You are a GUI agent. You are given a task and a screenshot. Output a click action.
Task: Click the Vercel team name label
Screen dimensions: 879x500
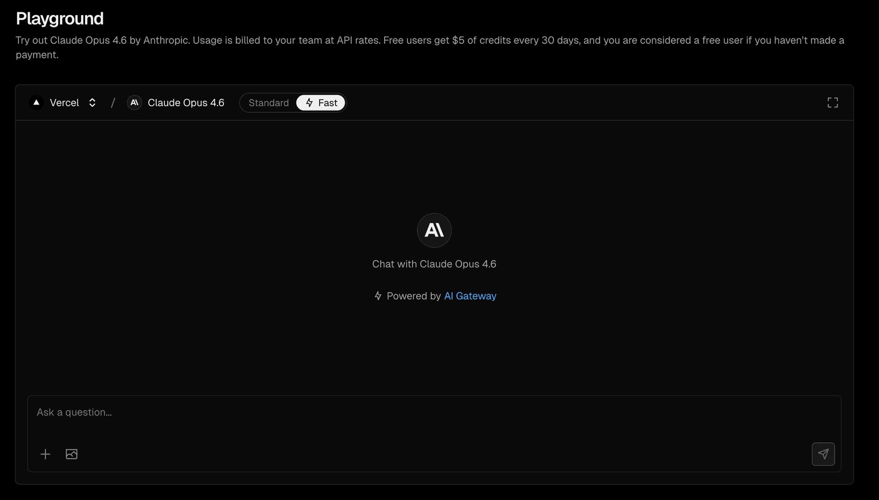pos(64,102)
